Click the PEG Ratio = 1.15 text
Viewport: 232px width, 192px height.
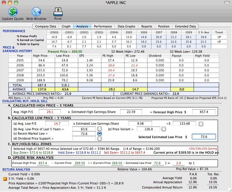(x=19, y=98)
